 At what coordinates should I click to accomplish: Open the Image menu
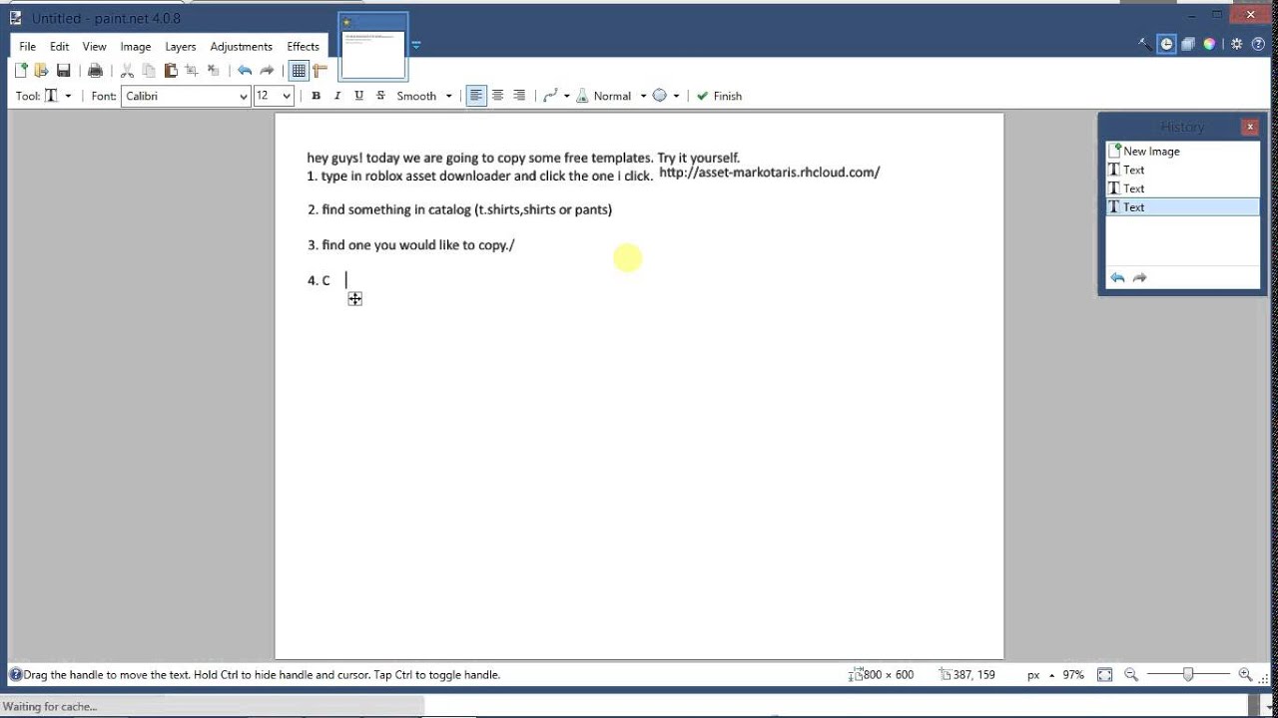pyautogui.click(x=136, y=46)
